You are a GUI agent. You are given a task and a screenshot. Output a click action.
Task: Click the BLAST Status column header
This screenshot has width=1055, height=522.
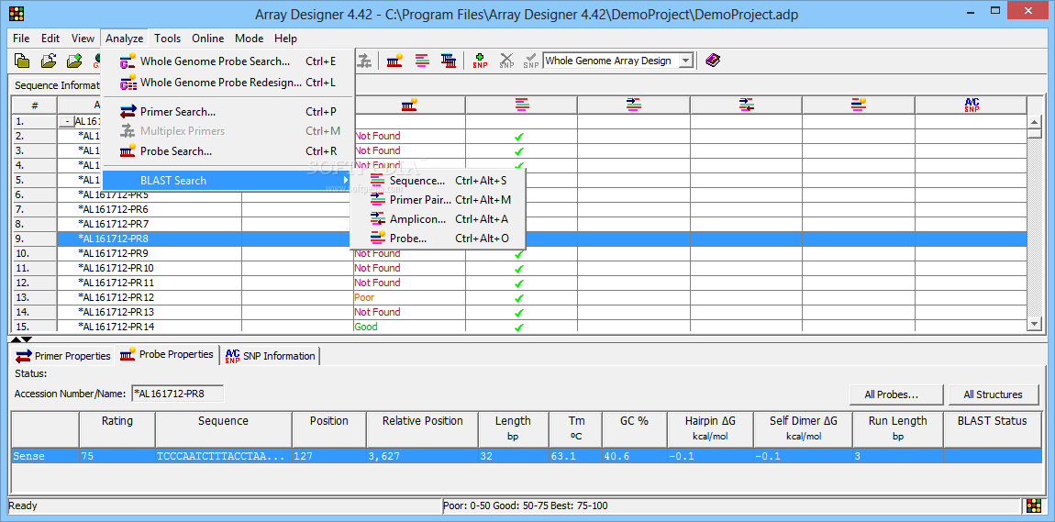(993, 428)
